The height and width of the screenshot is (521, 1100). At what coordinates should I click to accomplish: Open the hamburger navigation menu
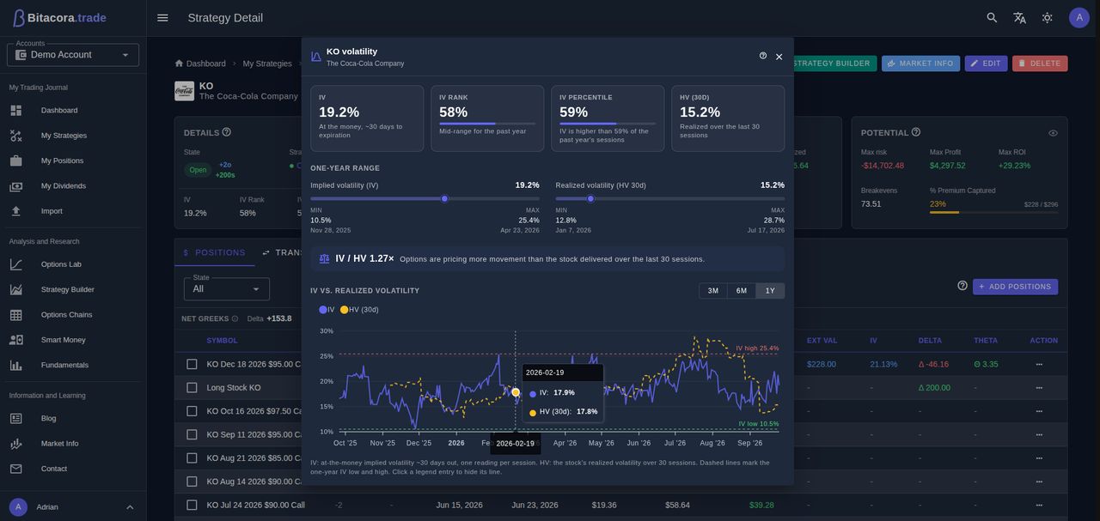[162, 17]
